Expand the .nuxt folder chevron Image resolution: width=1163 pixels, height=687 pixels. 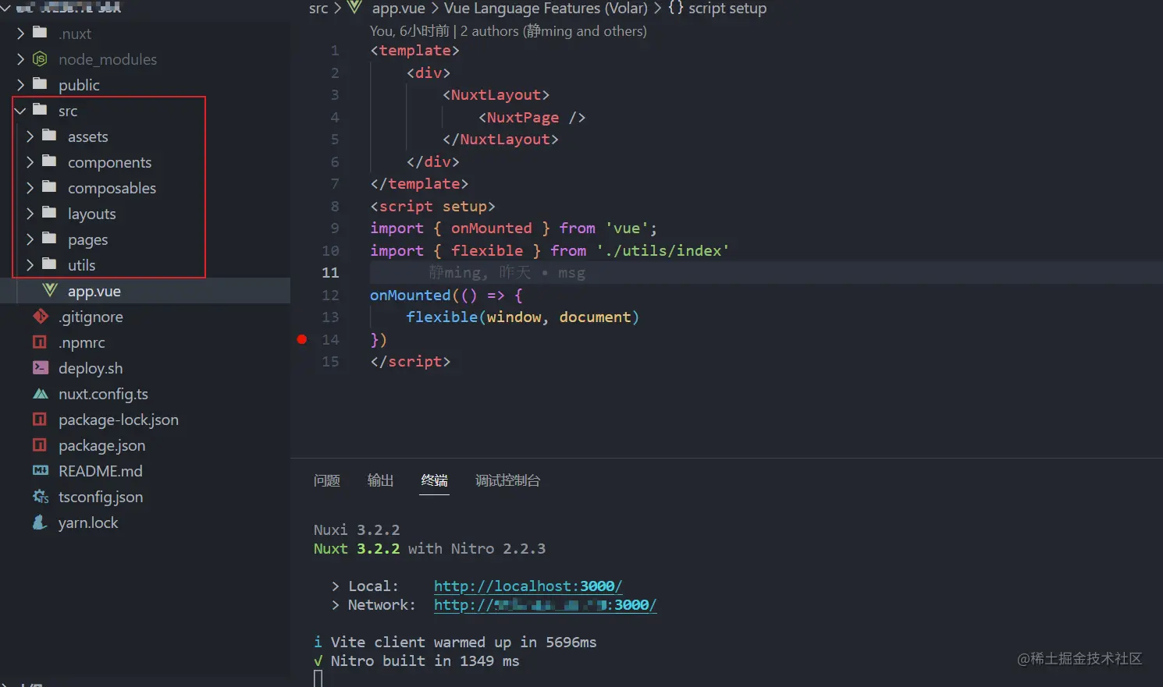click(21, 34)
